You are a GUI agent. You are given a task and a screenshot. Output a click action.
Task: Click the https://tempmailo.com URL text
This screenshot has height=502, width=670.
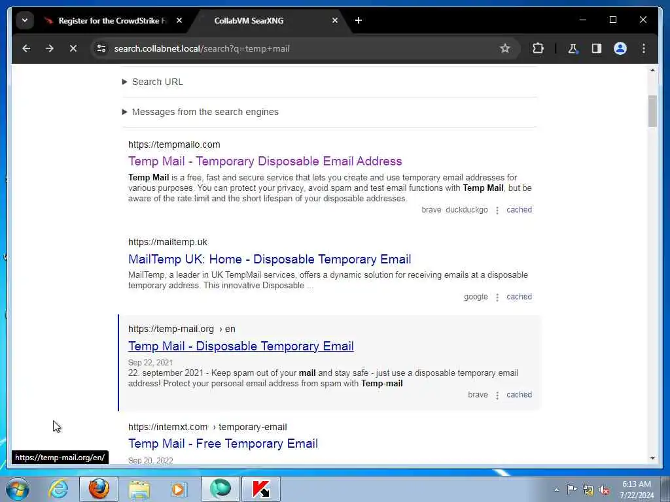click(174, 144)
